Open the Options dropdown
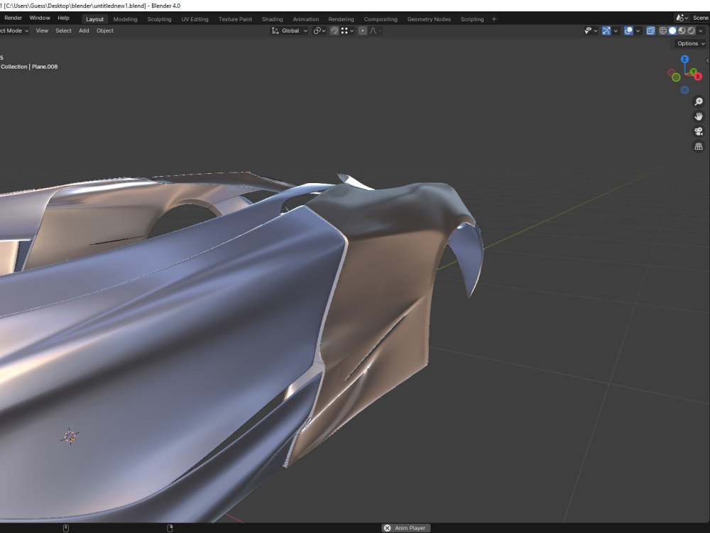 click(691, 43)
